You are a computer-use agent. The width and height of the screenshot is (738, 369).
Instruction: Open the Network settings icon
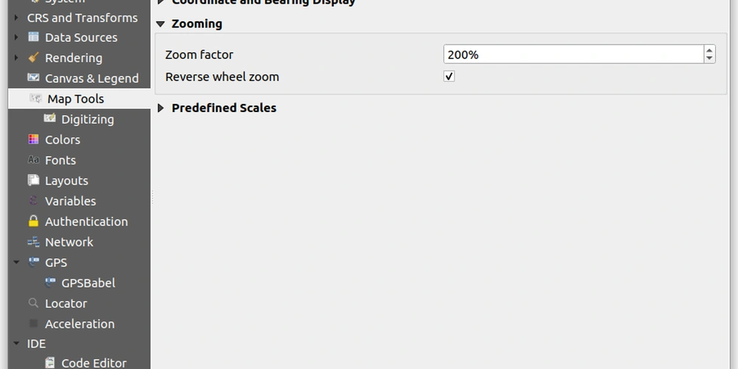point(33,242)
